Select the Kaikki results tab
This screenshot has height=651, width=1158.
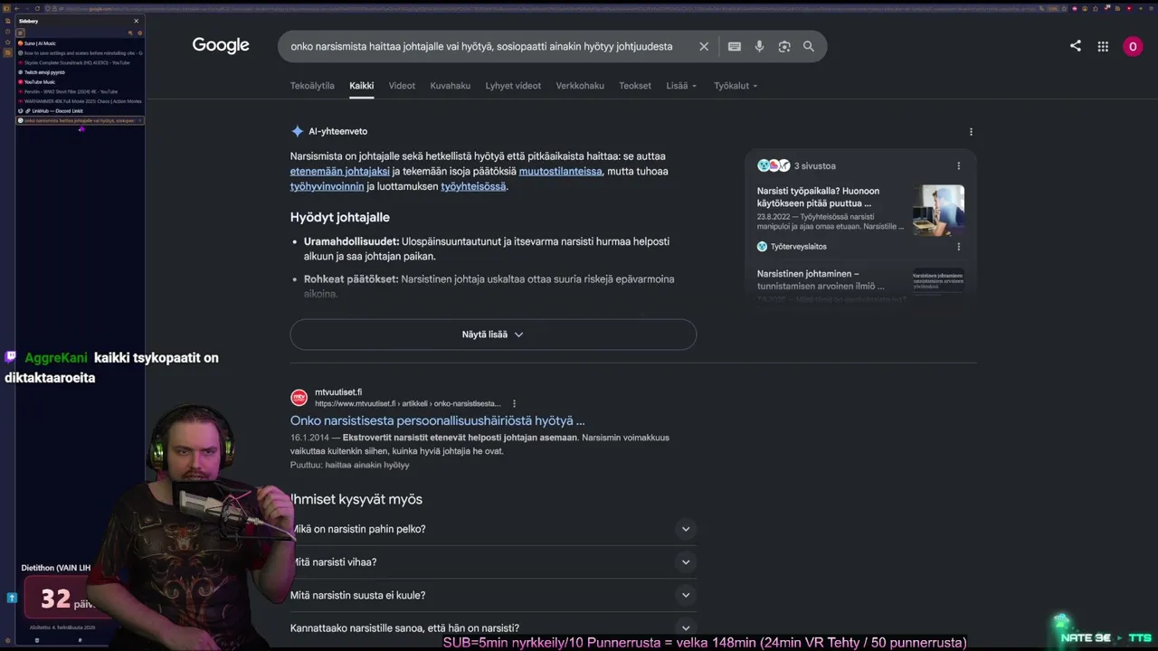coord(362,86)
